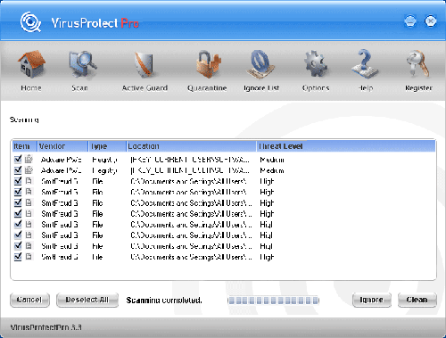Click Registry type in second Adware PWS row
446x338 pixels.
(104, 170)
